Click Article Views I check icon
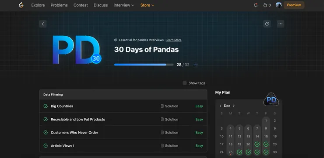This screenshot has width=324, height=158. 46,146
